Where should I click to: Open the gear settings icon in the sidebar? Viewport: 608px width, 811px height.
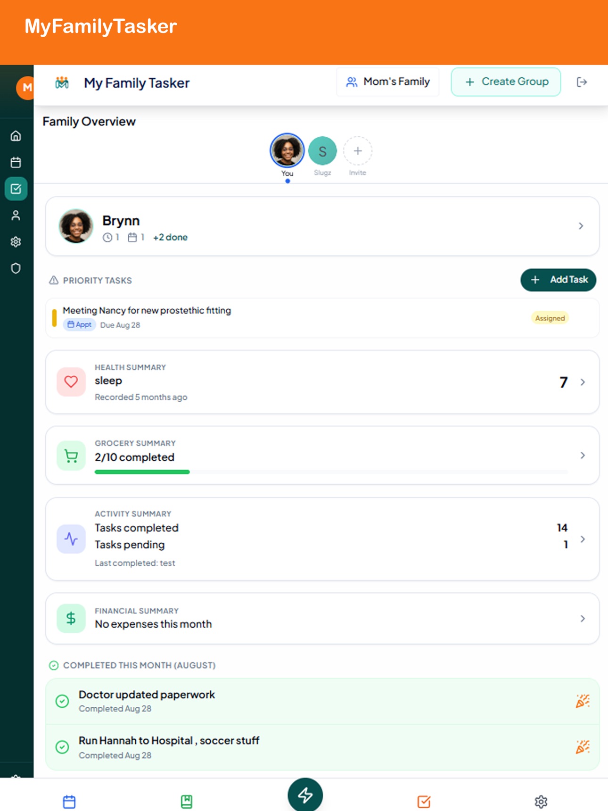pos(16,242)
